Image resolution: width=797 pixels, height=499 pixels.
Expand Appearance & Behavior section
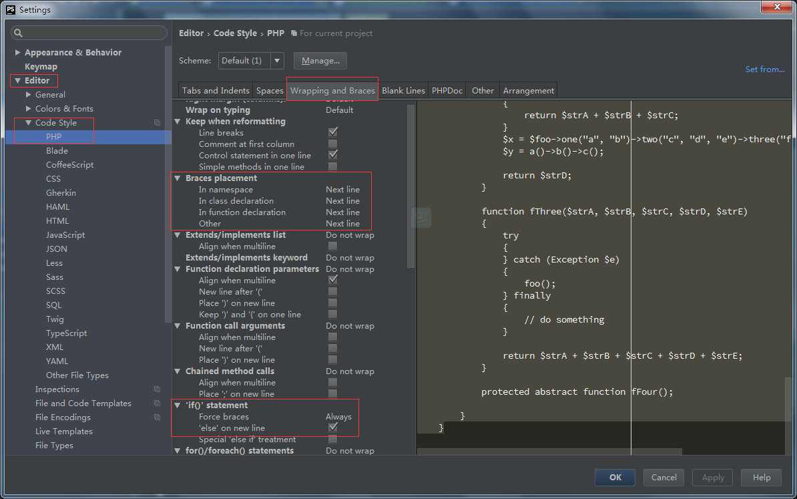17,52
